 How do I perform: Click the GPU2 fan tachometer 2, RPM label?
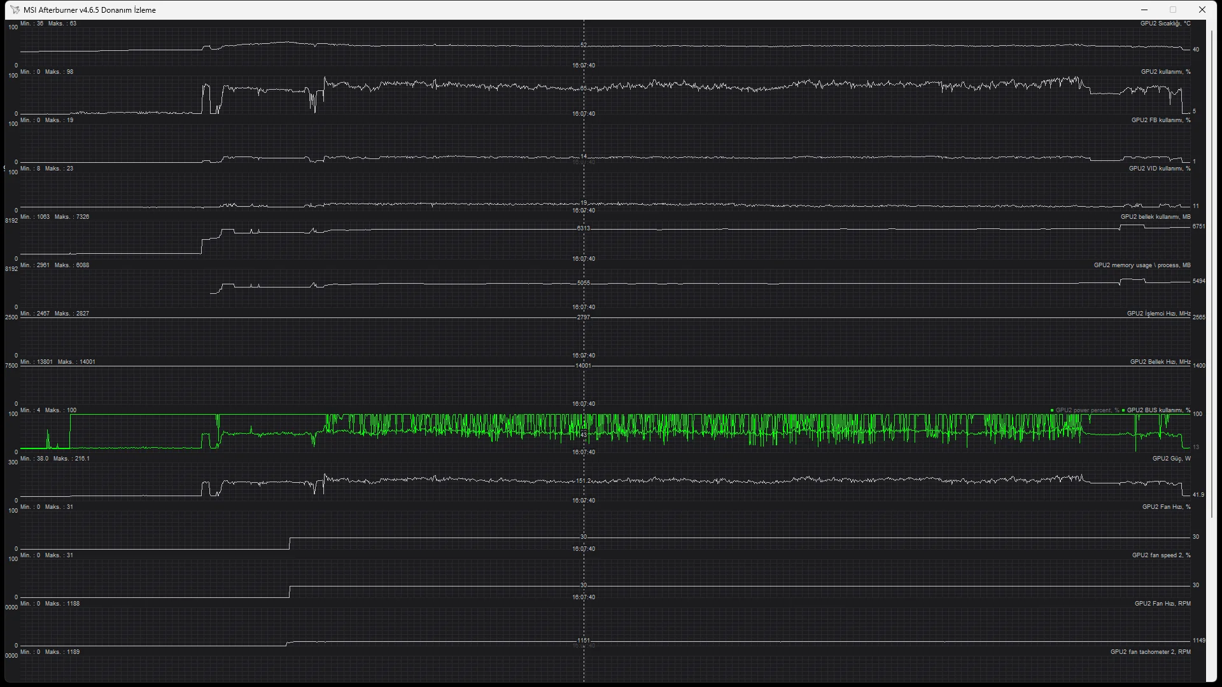tap(1150, 652)
